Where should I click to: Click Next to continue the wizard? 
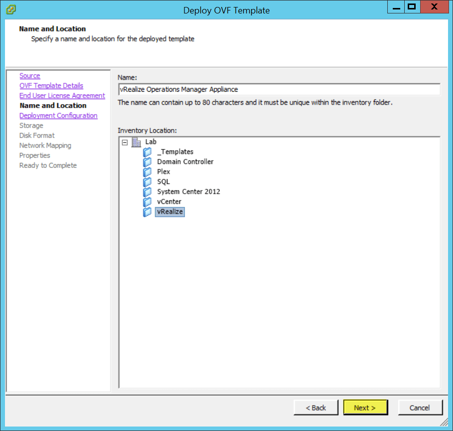click(x=365, y=407)
